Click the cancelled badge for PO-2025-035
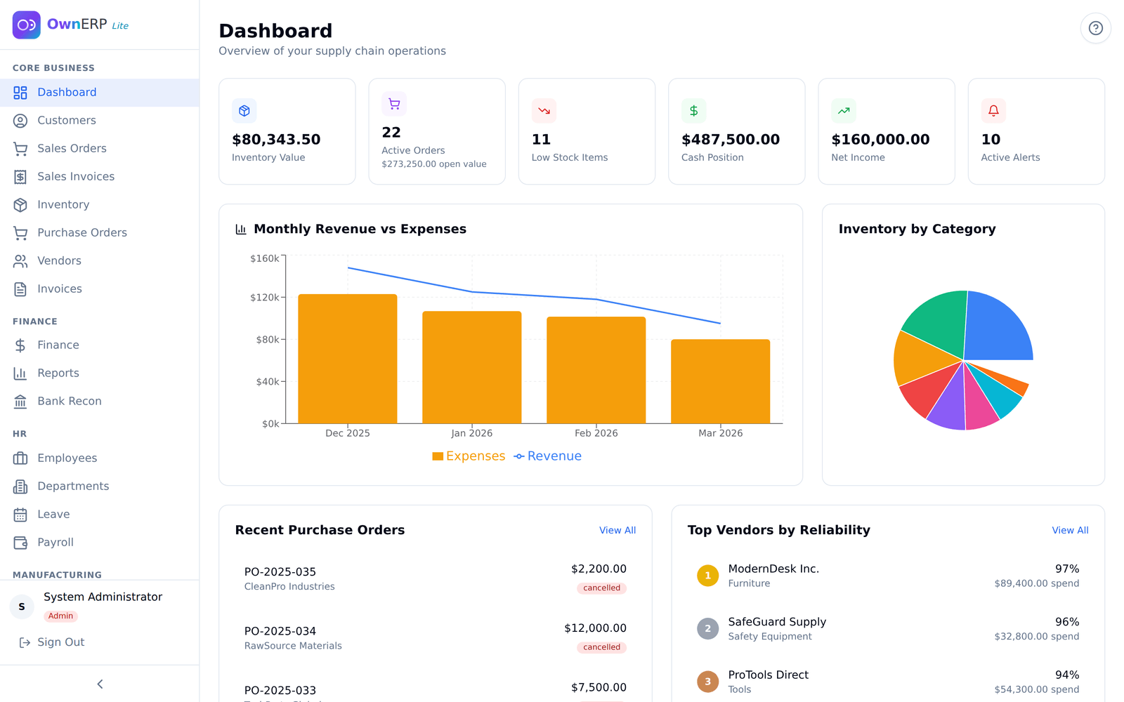Screen dimensions: 1124x702 (602, 588)
